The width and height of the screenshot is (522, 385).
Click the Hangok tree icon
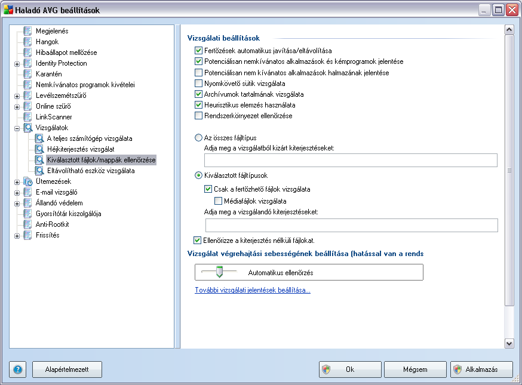[27, 42]
